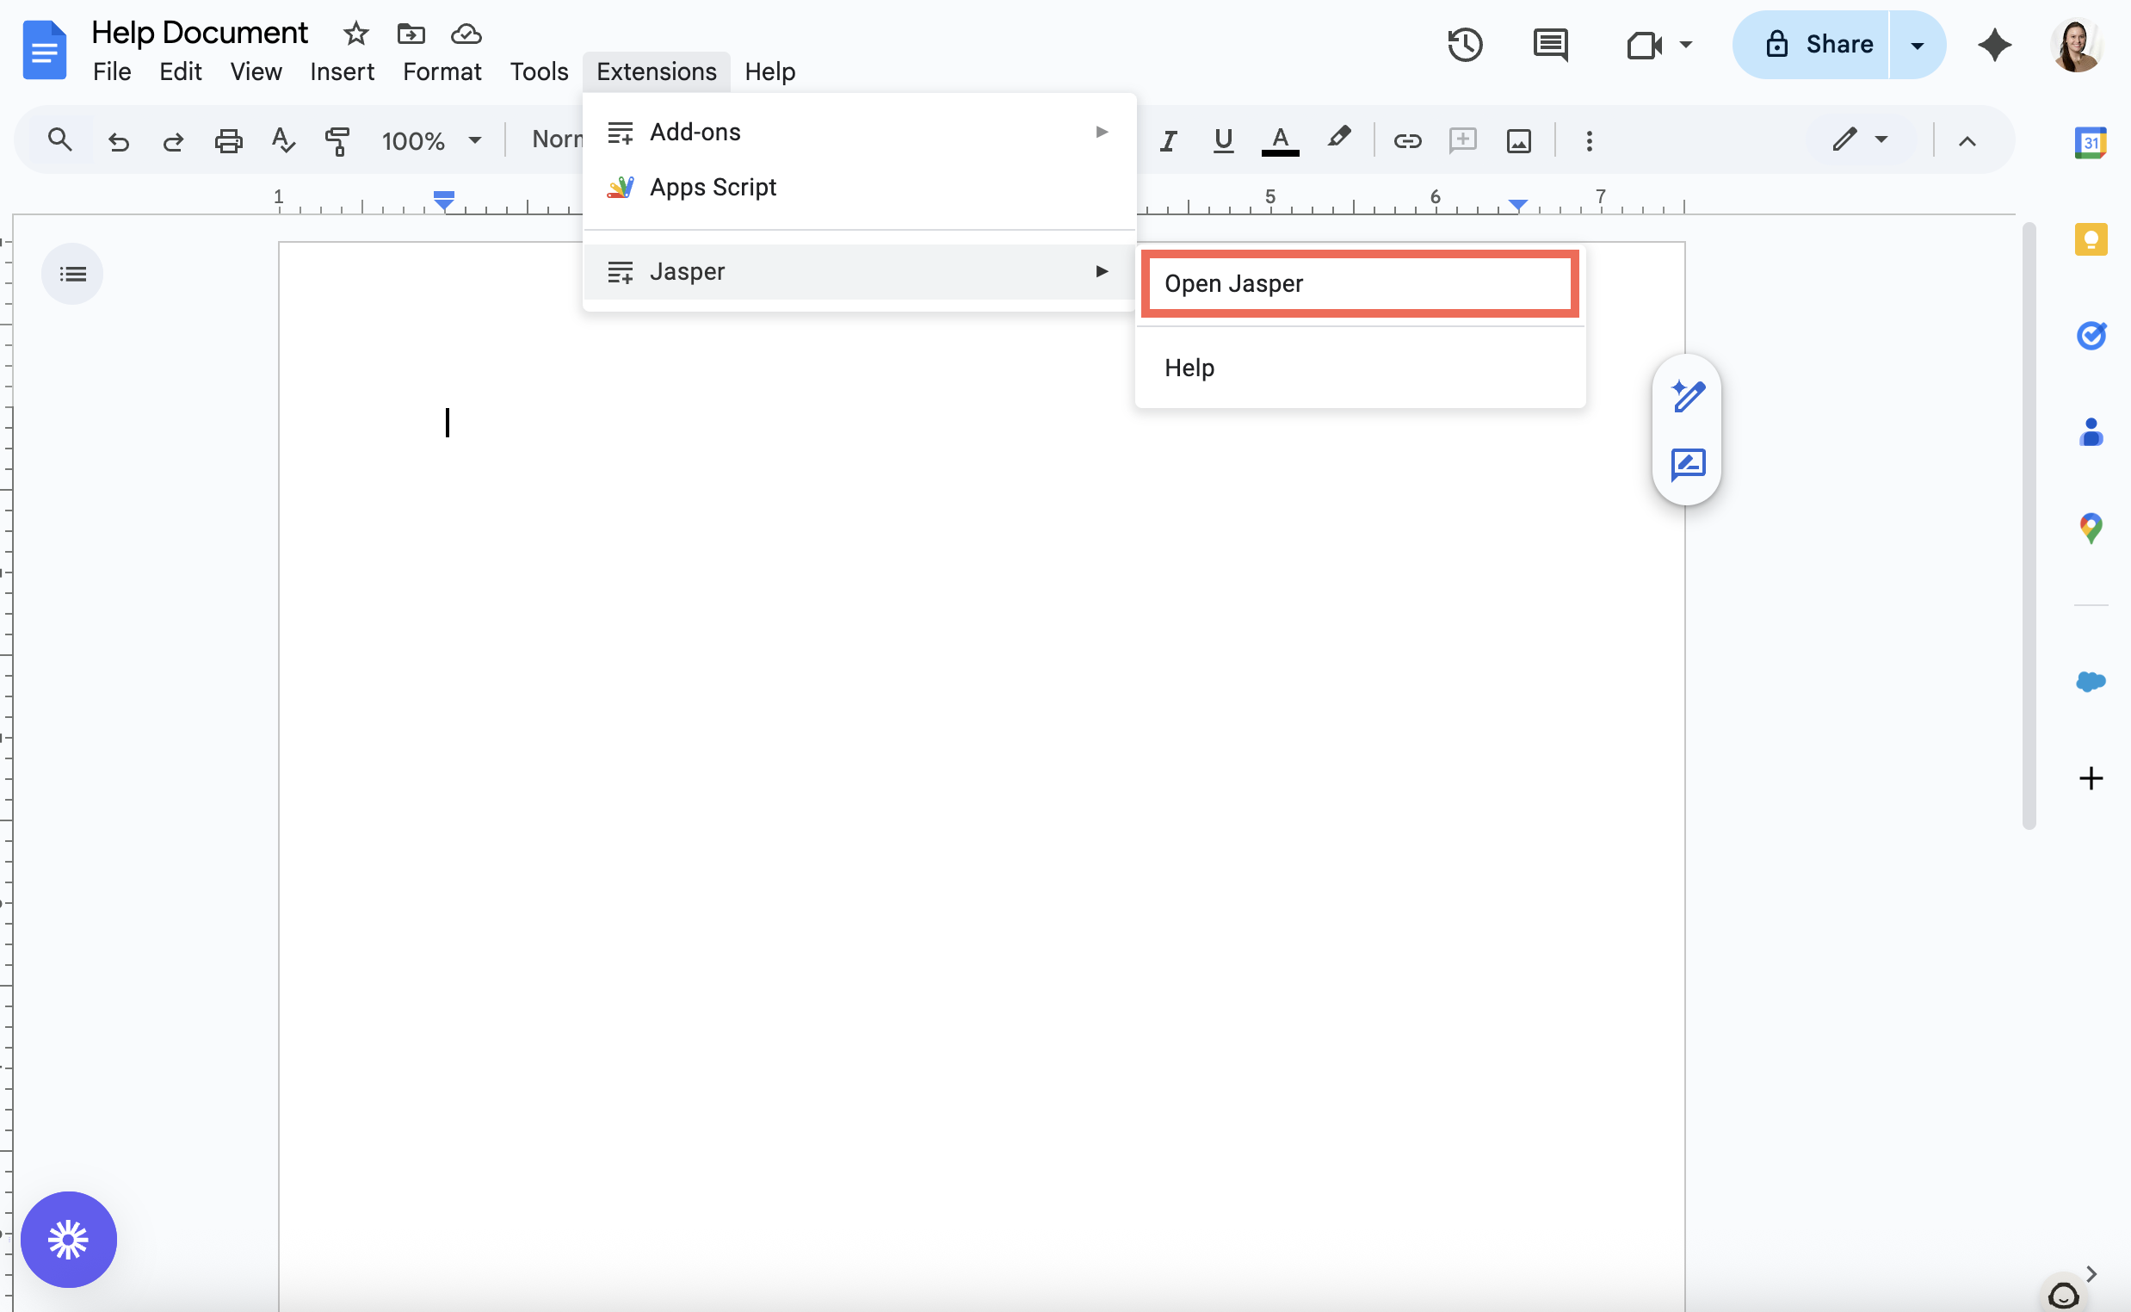The width and height of the screenshot is (2131, 1312).
Task: Click the search menus magnifier icon
Action: 59,139
